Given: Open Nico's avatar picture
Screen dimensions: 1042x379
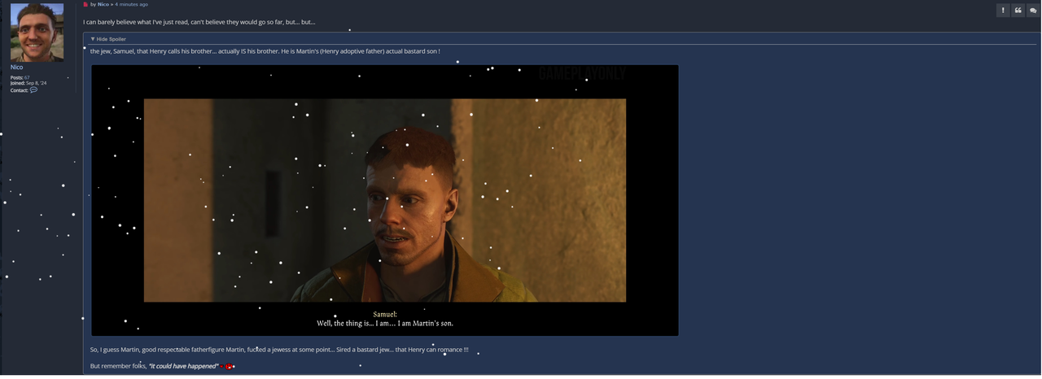Looking at the screenshot, I should (x=37, y=33).
